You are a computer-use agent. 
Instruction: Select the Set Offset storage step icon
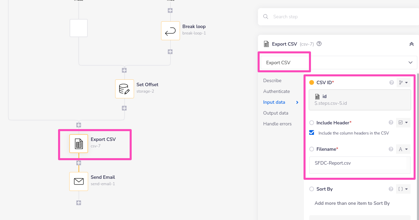(x=125, y=89)
